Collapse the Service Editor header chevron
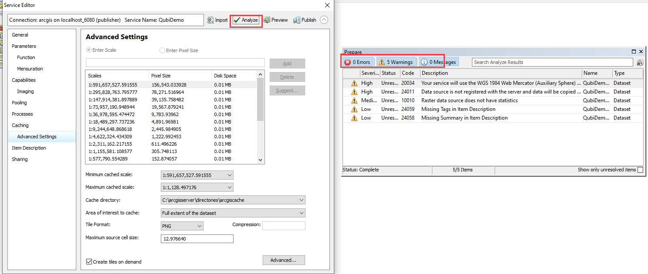 coord(324,20)
